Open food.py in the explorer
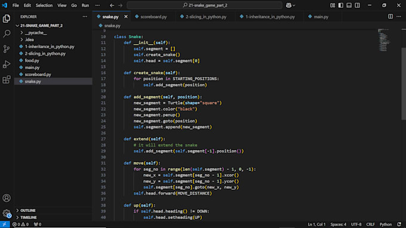The height and width of the screenshot is (228, 406). pyautogui.click(x=53, y=60)
